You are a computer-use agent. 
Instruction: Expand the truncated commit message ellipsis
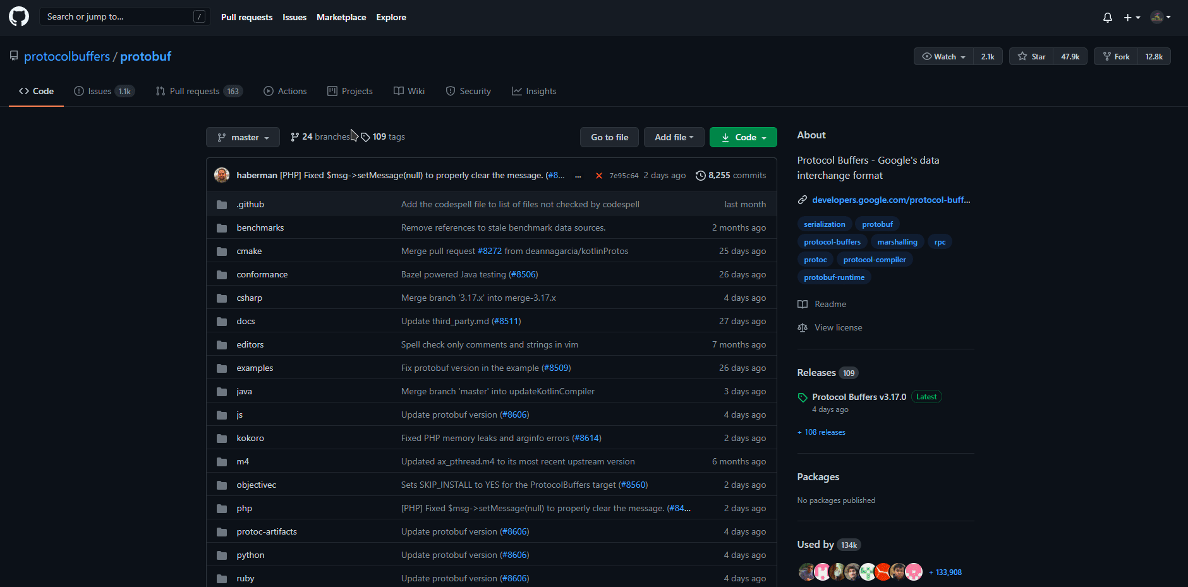tap(578, 176)
